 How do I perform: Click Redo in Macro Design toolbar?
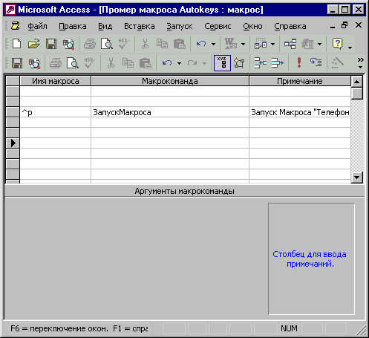pyautogui.click(x=192, y=63)
